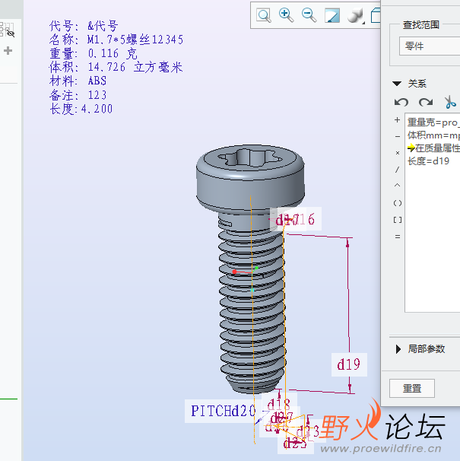Select the 重量克=pro relation line
The height and width of the screenshot is (461, 460).
pos(433,122)
